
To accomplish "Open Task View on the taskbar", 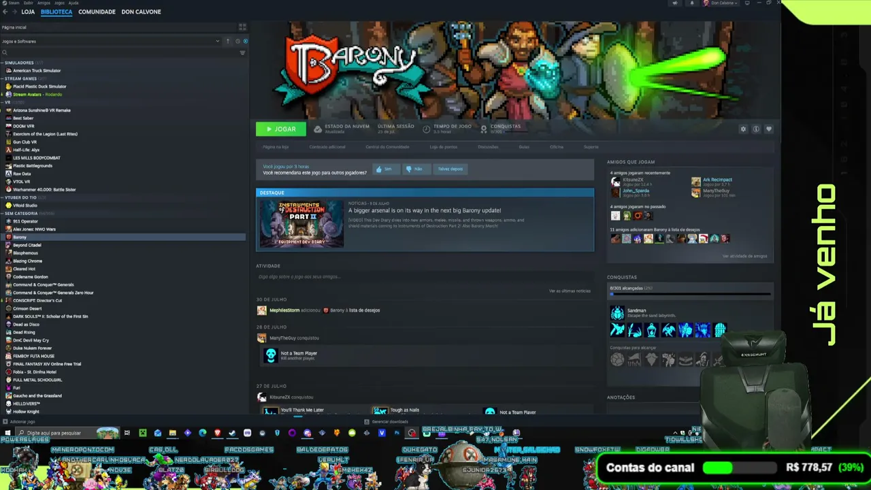I will (127, 433).
